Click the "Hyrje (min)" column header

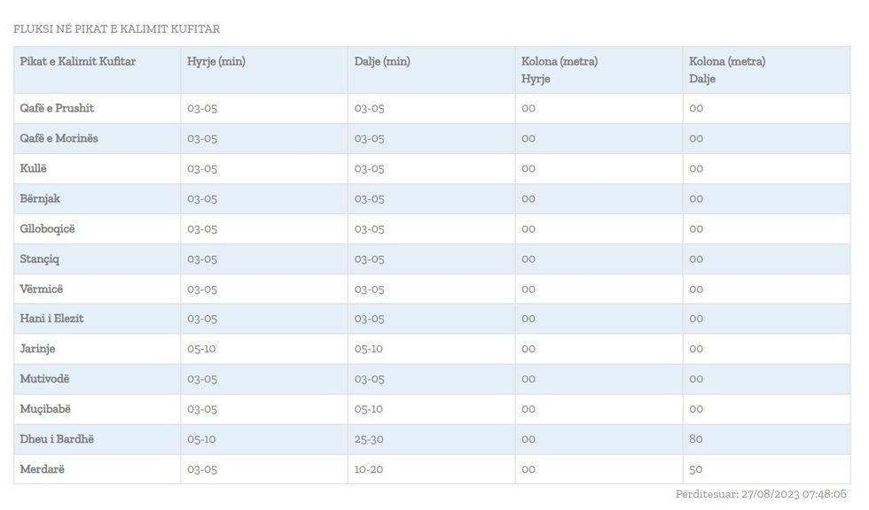216,62
